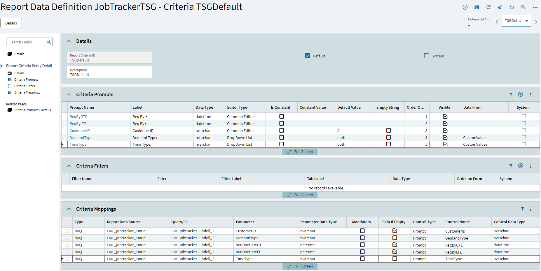Sort mappings by Parameter column header
The width and height of the screenshot is (541, 271).
click(266, 222)
